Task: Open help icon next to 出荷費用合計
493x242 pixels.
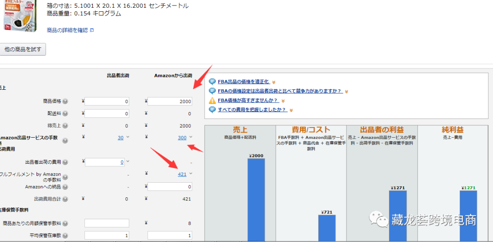Action: [x=65, y=199]
